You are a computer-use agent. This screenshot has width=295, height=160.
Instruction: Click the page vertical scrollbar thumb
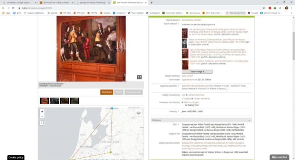(293, 46)
